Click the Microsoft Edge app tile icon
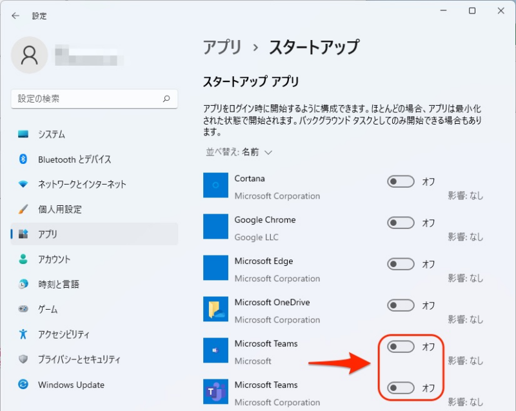 (215, 268)
